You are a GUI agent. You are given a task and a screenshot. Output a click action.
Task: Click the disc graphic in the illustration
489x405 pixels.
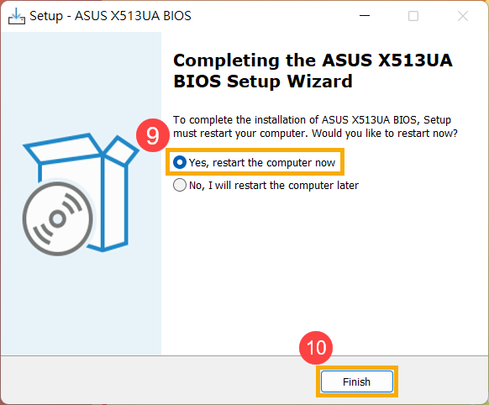[x=58, y=218]
